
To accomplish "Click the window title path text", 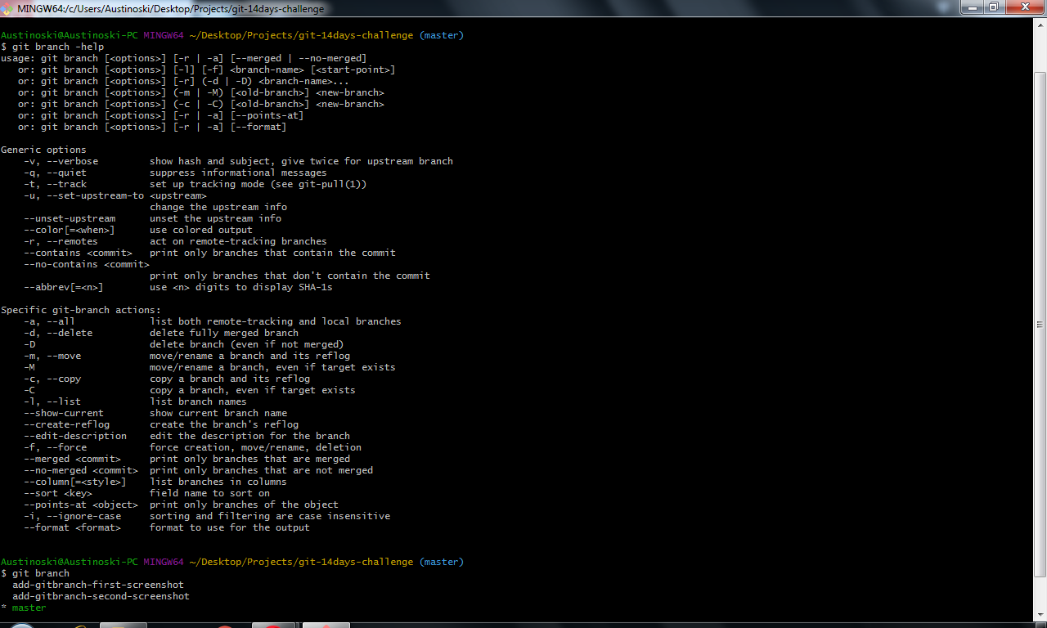I will click(x=171, y=9).
